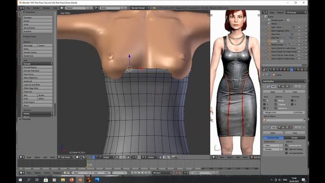The width and height of the screenshot is (325, 183).
Task: Select Catmull-Clark subdivision type
Action: pyautogui.click(x=273, y=138)
